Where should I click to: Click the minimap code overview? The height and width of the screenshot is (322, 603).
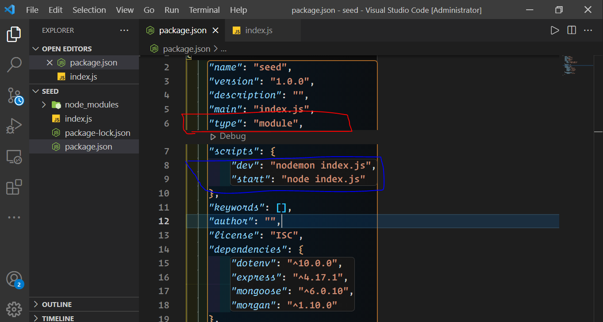click(571, 65)
